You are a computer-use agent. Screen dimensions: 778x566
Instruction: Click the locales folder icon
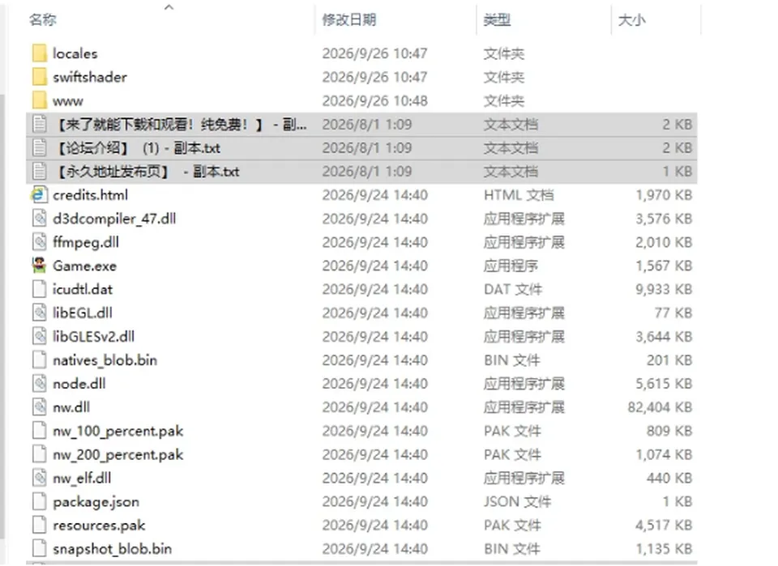pos(39,53)
